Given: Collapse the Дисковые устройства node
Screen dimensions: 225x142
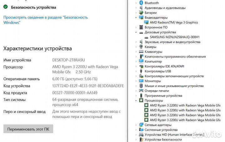Looking at the screenshot, I should [x=136, y=32].
